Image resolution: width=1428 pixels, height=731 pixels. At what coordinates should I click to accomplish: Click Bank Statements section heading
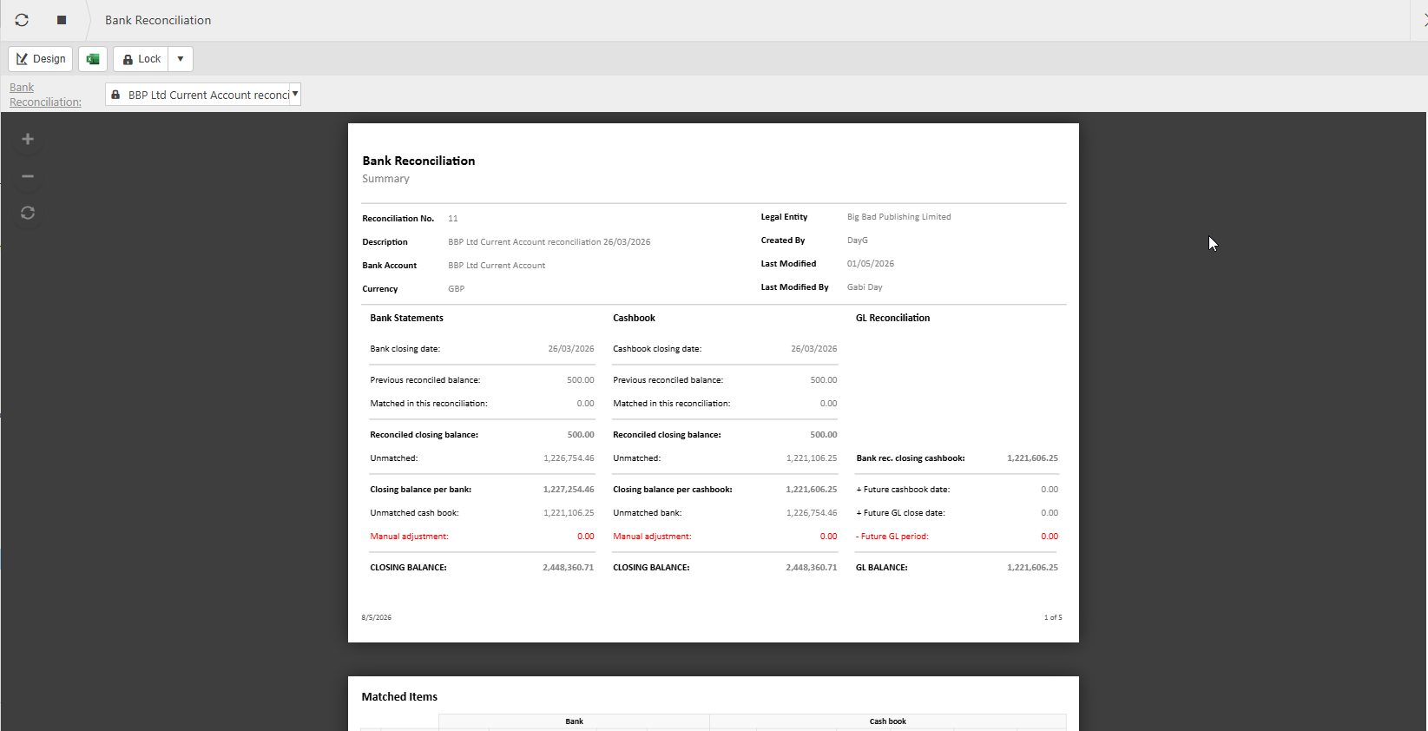point(407,319)
